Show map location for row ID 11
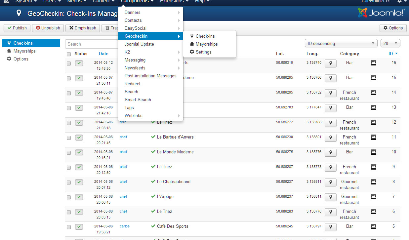 tap(330, 138)
